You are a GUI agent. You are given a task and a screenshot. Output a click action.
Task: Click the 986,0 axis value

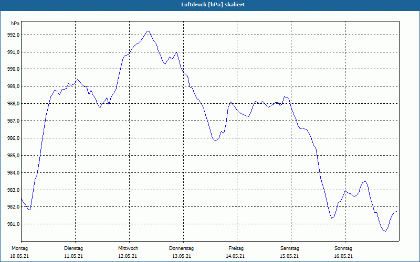tap(13, 138)
